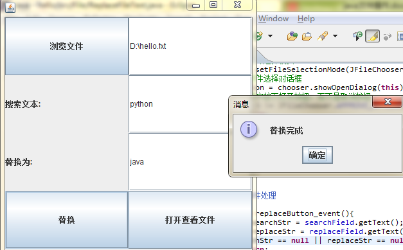
Task: Expand dropdown arrow beside New Class icon
Action: pos(271,36)
